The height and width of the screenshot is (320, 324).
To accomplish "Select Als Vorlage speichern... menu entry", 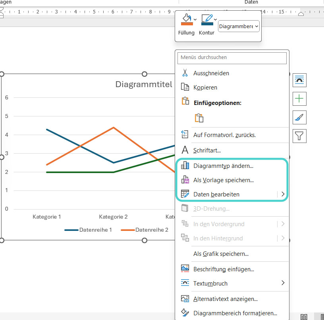I will pyautogui.click(x=232, y=180).
